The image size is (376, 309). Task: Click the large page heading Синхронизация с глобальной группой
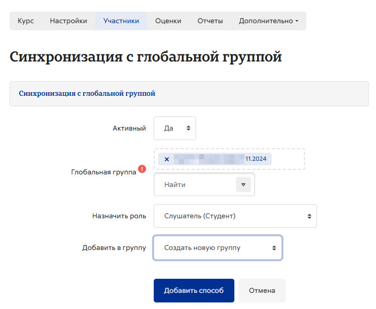(x=146, y=57)
